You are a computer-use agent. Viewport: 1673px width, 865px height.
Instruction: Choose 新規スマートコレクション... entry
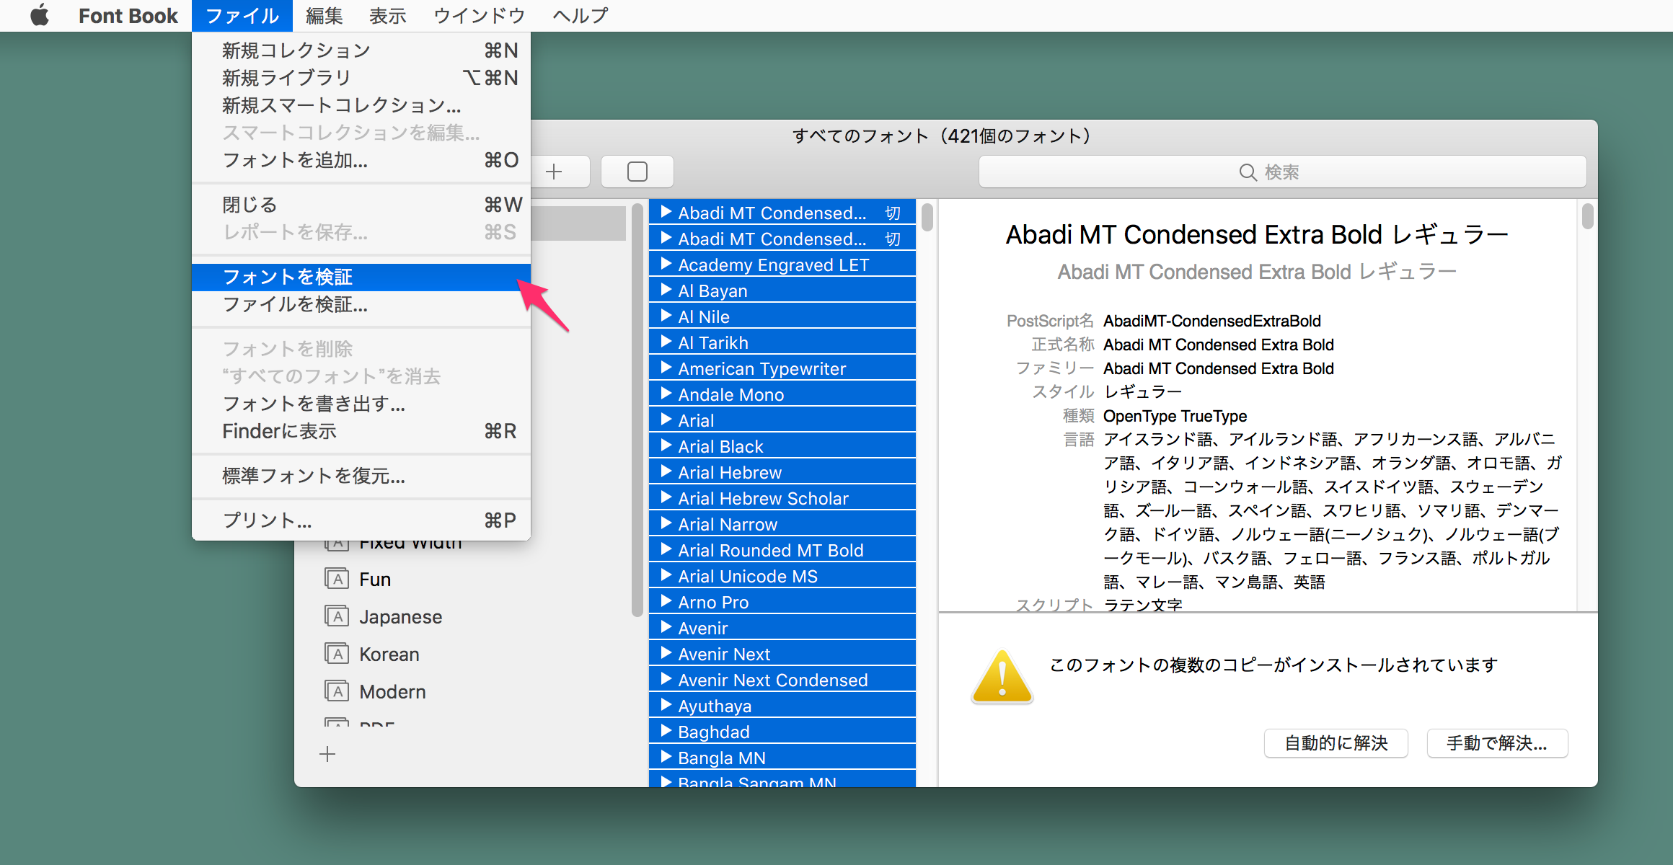tap(361, 105)
